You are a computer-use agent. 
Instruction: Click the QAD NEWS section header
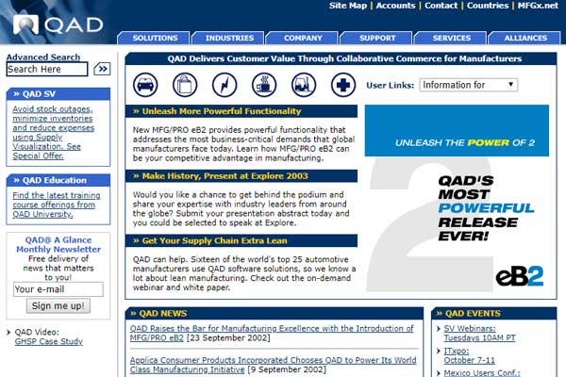[x=275, y=314]
